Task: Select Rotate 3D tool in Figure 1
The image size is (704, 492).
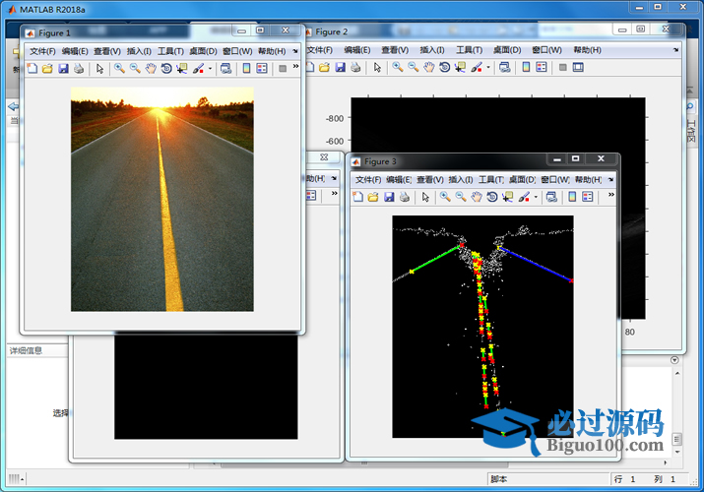Action: [x=166, y=69]
